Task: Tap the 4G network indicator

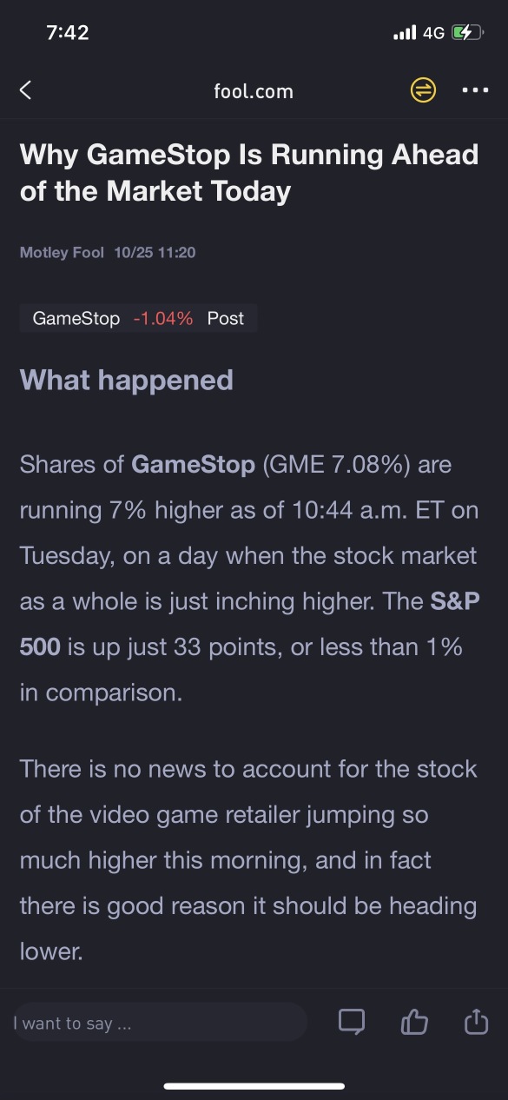Action: 433,33
